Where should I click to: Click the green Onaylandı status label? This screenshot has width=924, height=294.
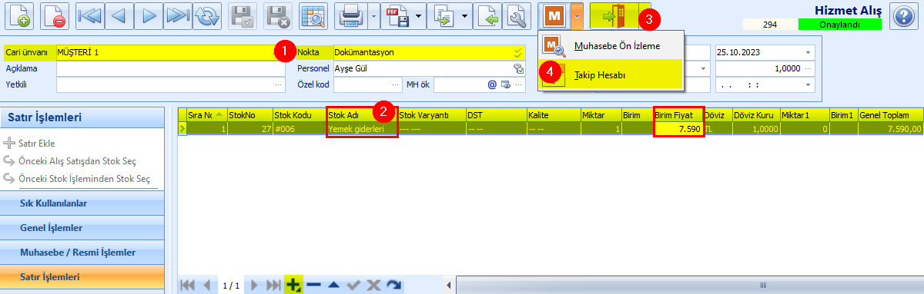(839, 25)
